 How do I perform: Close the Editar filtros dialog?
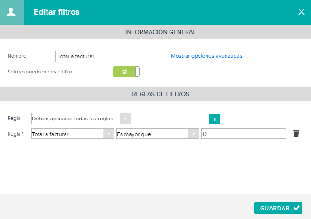coord(302,12)
